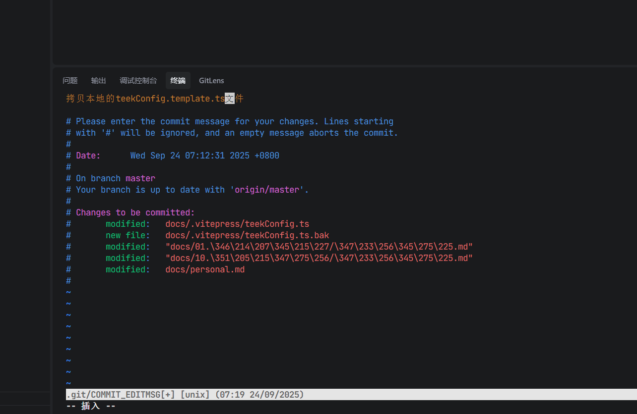Screen dimensions: 637x414
Task: Open the 输出 (Output) tab
Action: [98, 81]
